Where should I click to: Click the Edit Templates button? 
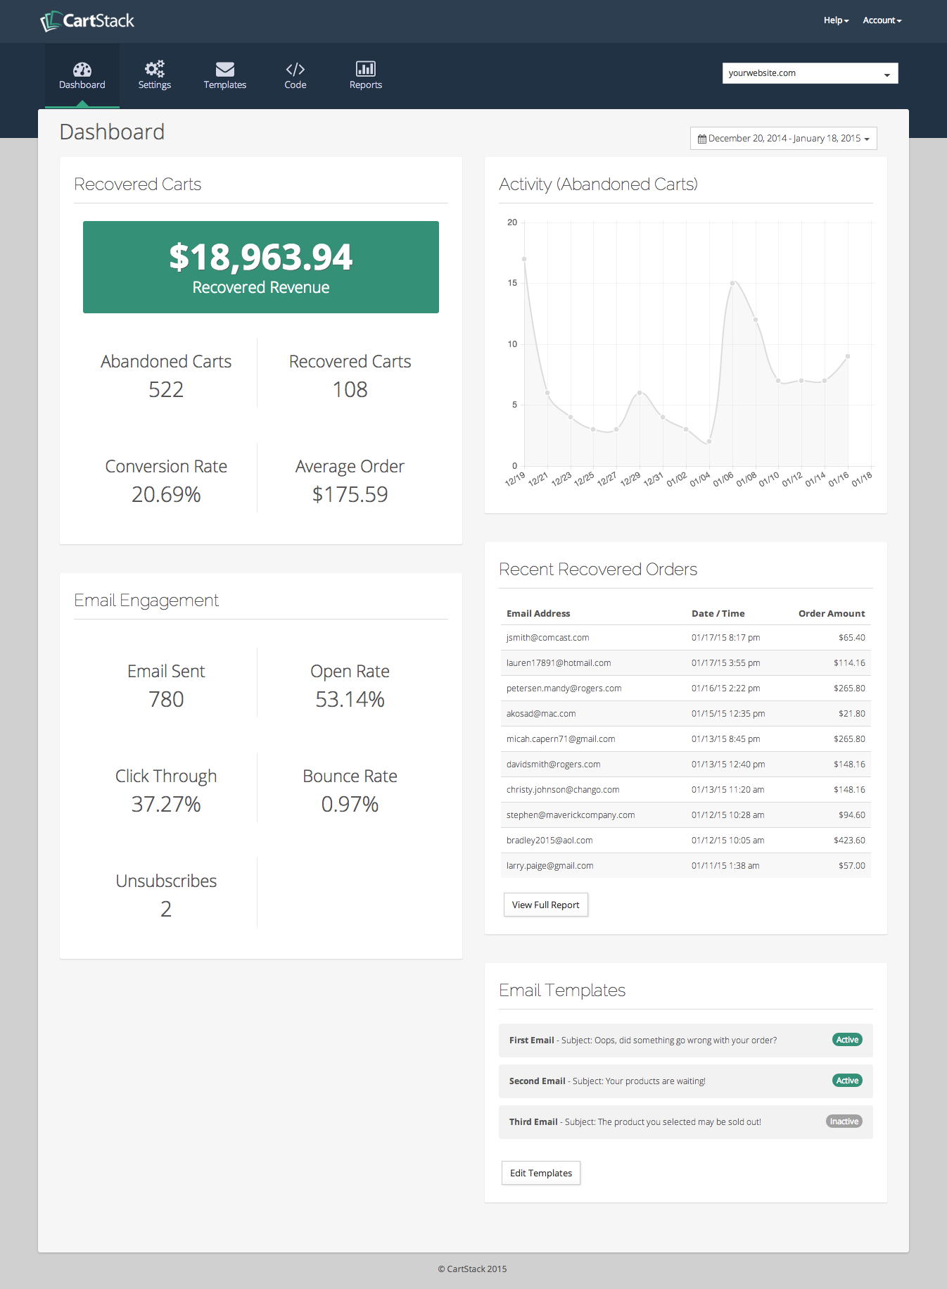(540, 1173)
